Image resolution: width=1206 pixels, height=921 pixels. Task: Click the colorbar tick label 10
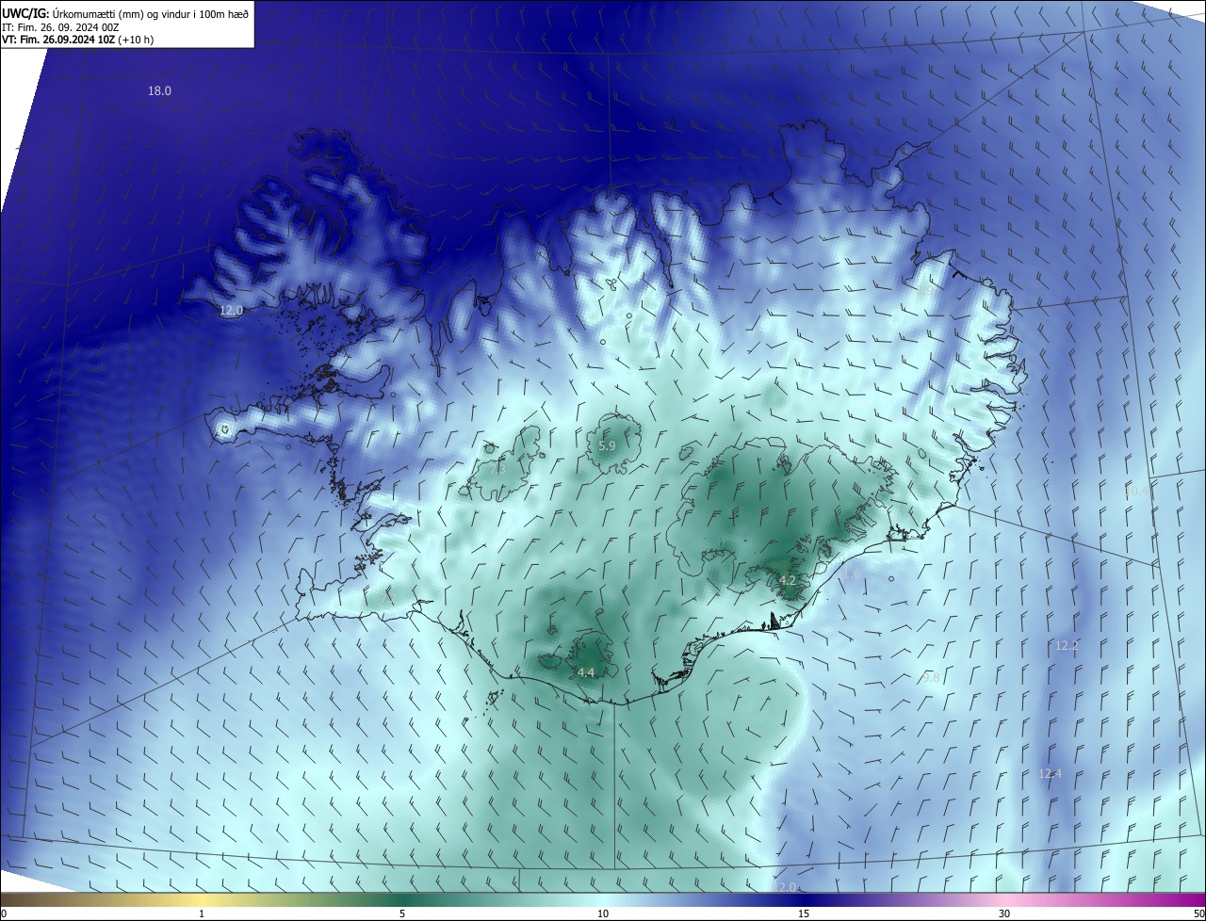(x=603, y=913)
